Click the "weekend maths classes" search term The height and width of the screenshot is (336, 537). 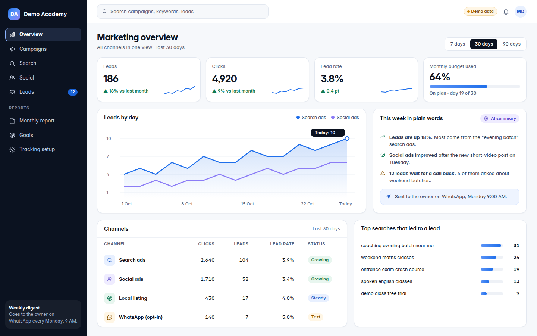[387, 258]
